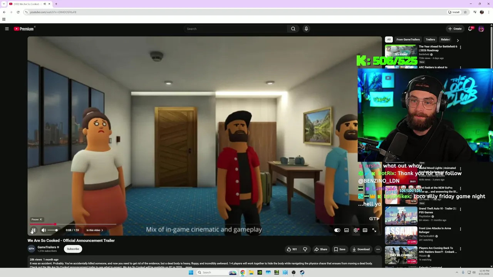
Task: Open a new Chrome tab
Action: tap(56, 4)
